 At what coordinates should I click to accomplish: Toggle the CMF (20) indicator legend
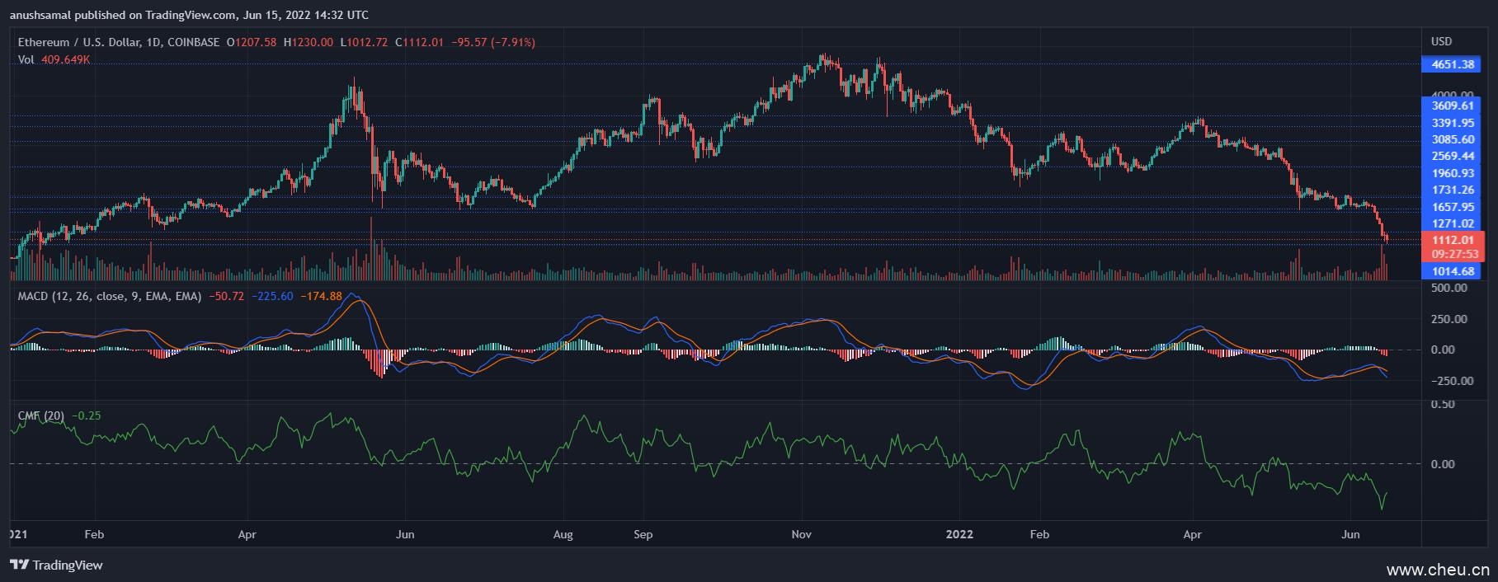pos(41,415)
